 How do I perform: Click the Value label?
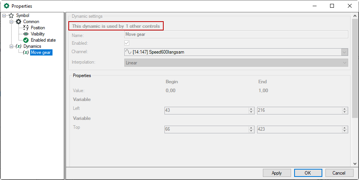pyautogui.click(x=78, y=91)
